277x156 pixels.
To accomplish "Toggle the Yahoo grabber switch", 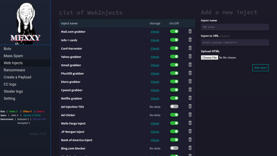I will 174,56.
